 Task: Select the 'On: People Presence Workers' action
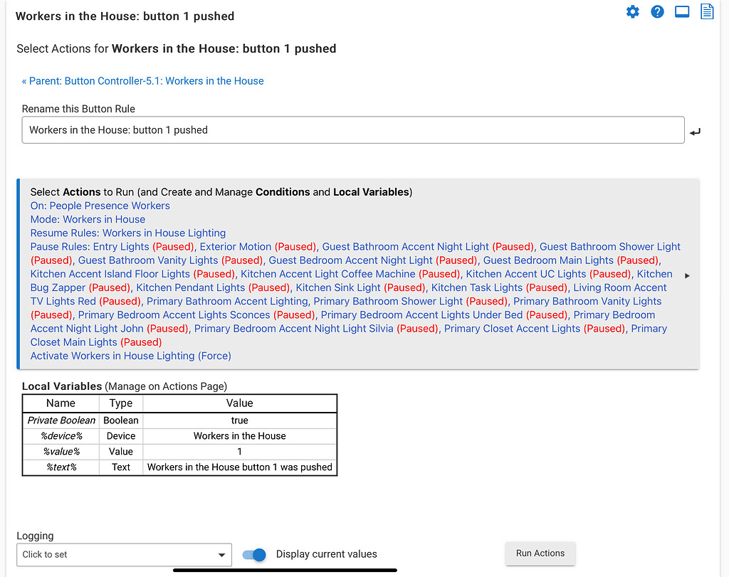[99, 206]
